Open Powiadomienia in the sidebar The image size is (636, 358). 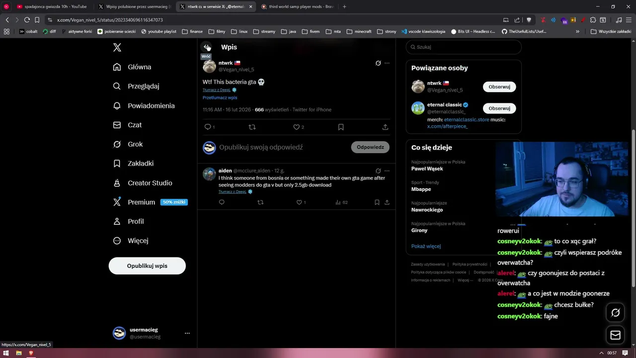click(144, 105)
